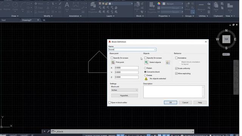The height and width of the screenshot is (136, 242).
Task: Check Open in block editor
Action: coord(110,102)
